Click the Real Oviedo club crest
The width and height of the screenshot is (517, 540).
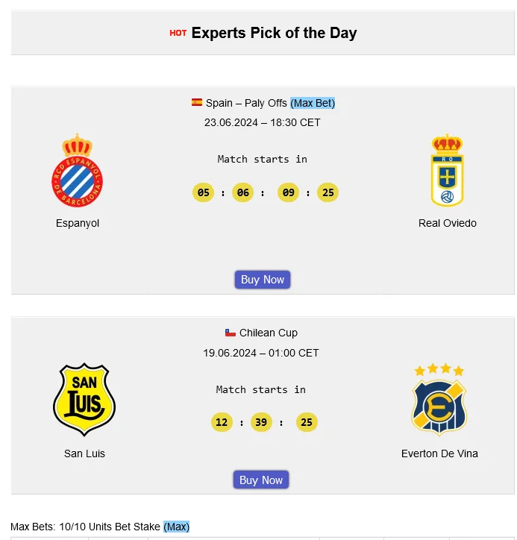pos(447,171)
